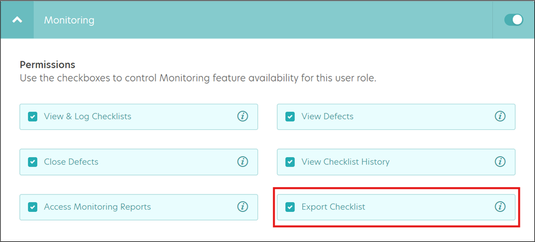Disable the Close Defects checkbox

(32, 162)
